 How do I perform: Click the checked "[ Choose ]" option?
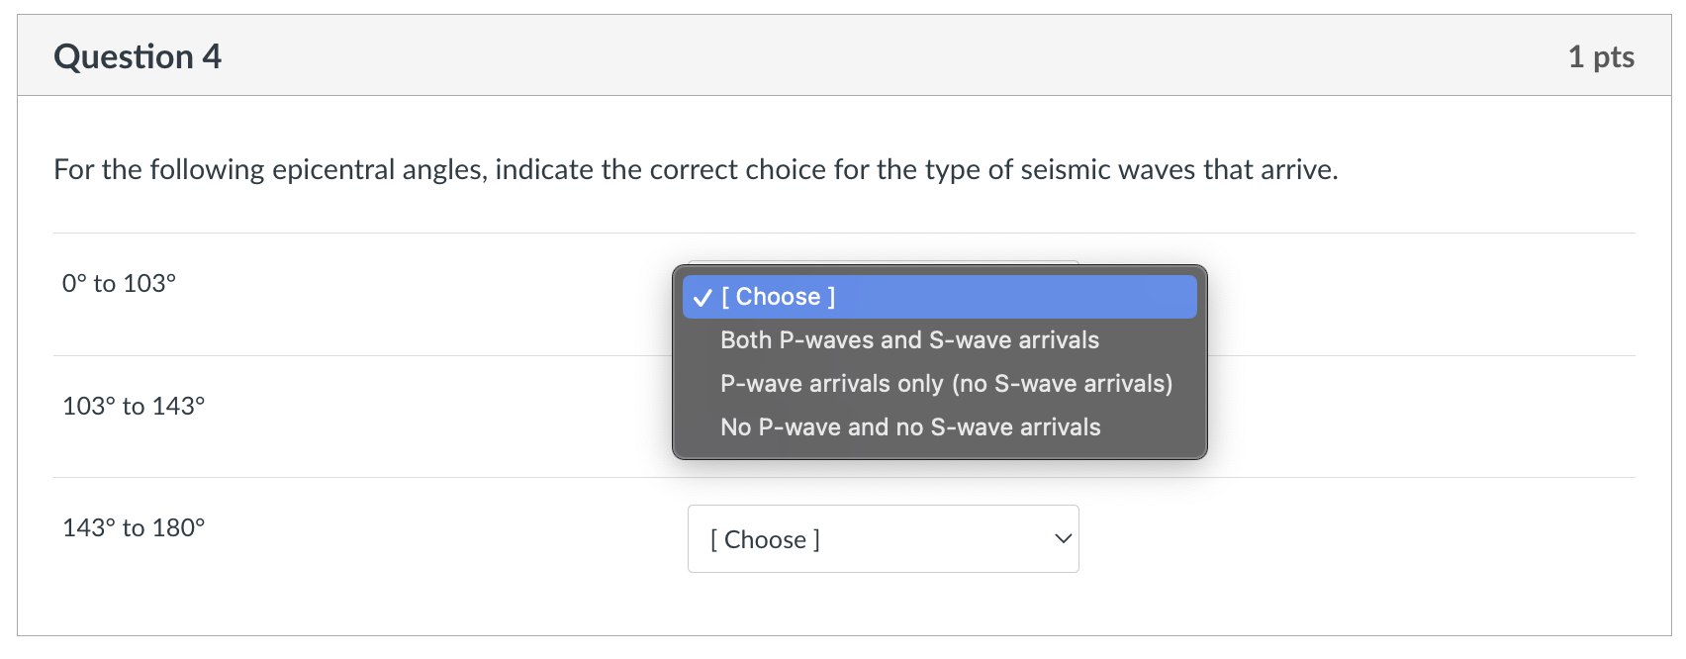(x=780, y=295)
